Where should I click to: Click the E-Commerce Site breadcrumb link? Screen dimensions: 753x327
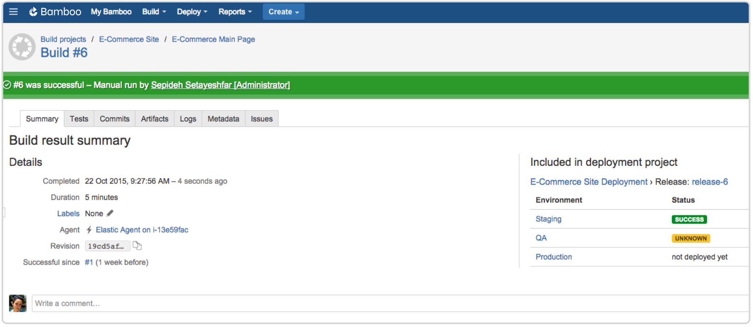129,39
